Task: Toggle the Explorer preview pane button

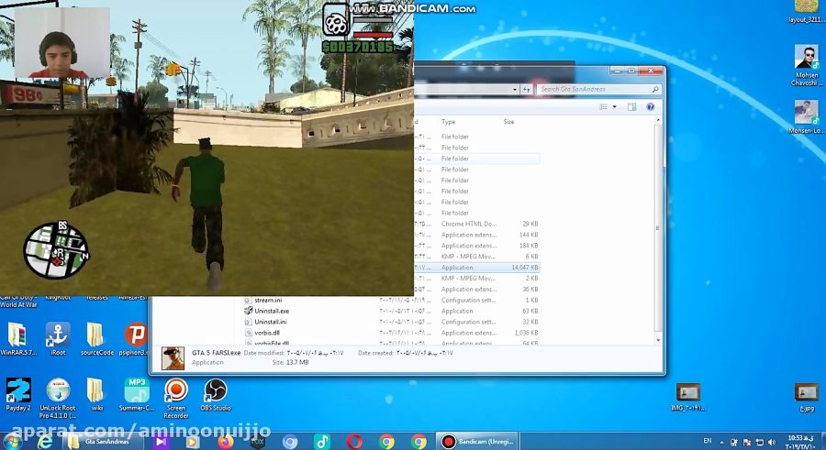Action: coord(631,107)
